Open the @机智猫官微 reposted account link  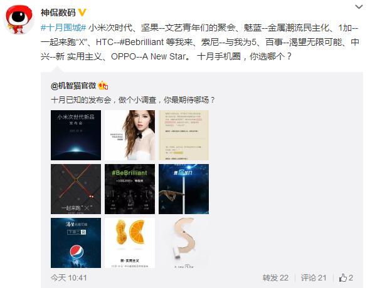coord(73,86)
